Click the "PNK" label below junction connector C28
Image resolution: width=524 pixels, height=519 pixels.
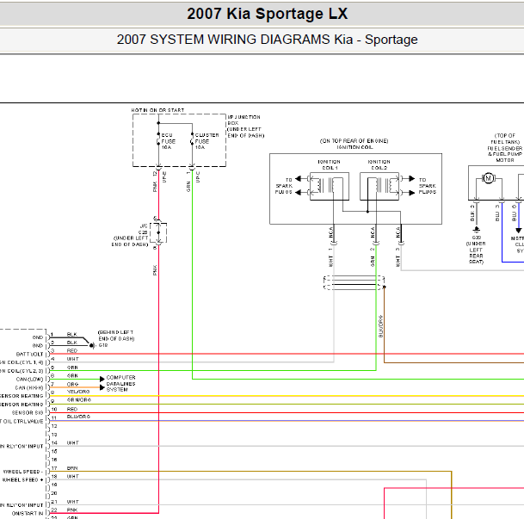155,270
